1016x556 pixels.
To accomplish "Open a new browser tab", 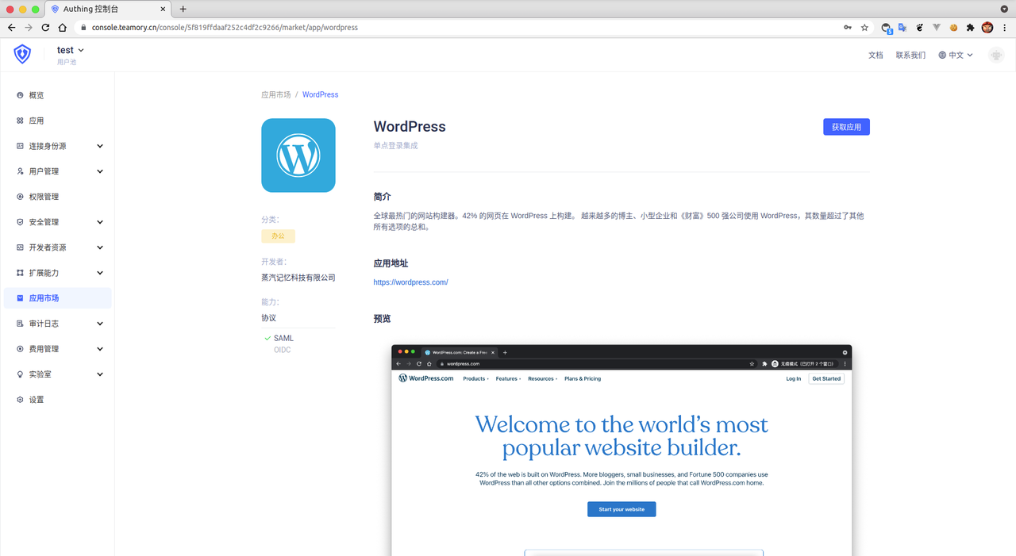I will coord(183,9).
